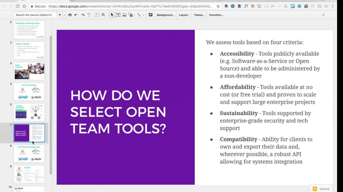Click the Undo arrow icon
Screen dimensions: 343x192
point(76,15)
